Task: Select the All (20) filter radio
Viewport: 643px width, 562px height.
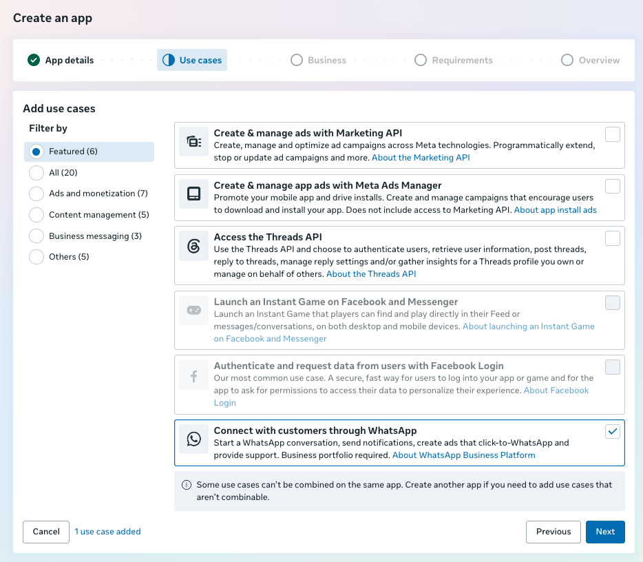Action: 36,173
